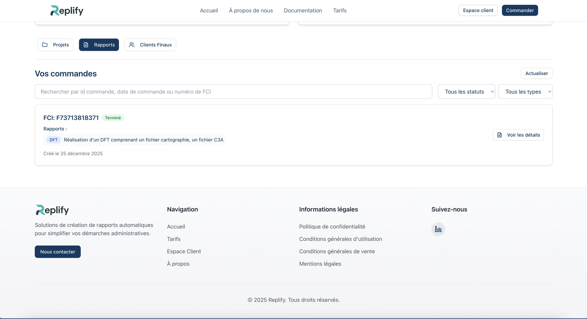
Task: Expand the Tous les types filter
Action: point(525,91)
